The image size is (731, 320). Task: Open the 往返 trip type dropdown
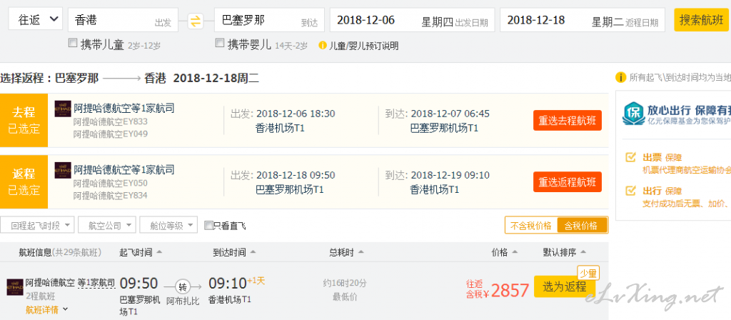[x=36, y=19]
